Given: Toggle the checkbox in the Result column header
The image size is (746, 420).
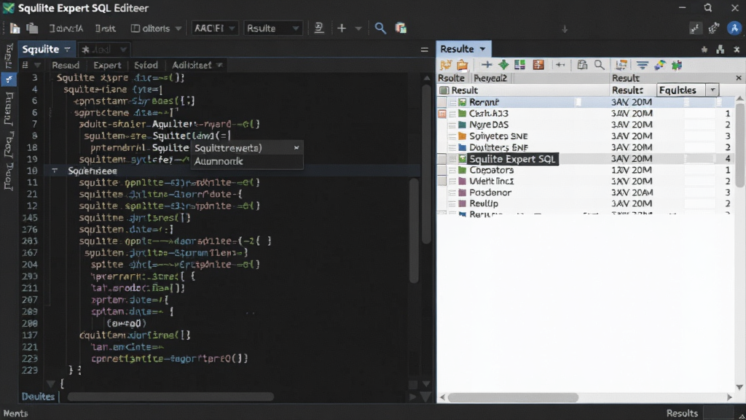Looking at the screenshot, I should (x=444, y=90).
